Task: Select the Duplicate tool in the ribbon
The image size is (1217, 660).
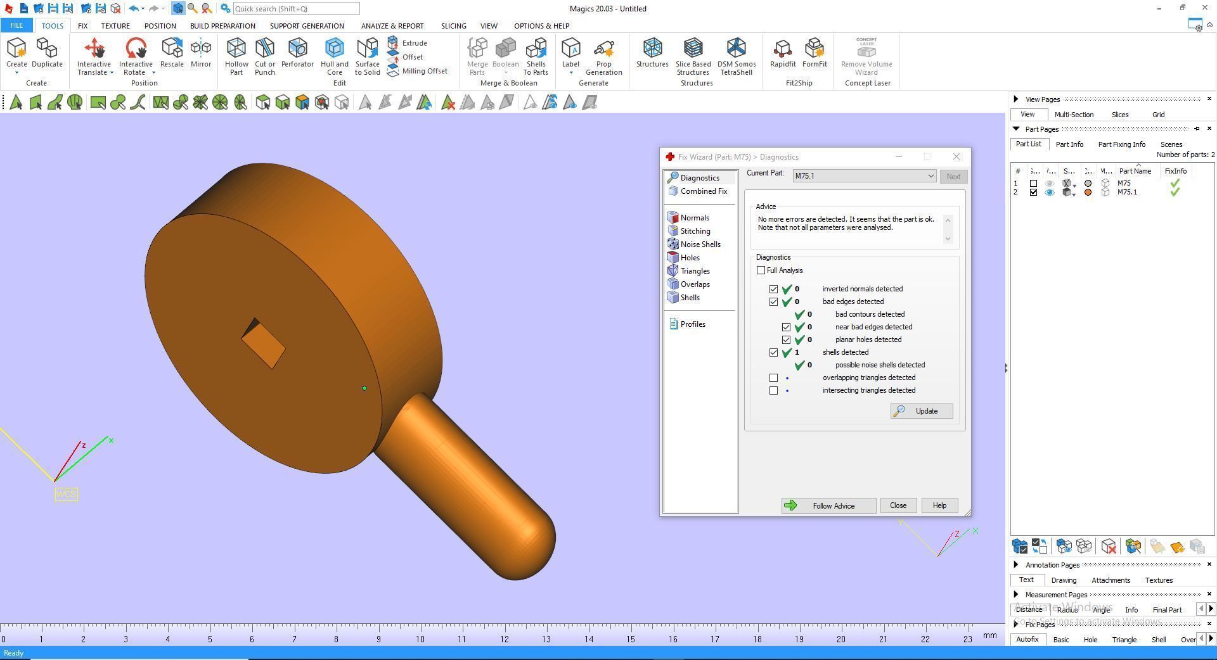Action: click(47, 53)
